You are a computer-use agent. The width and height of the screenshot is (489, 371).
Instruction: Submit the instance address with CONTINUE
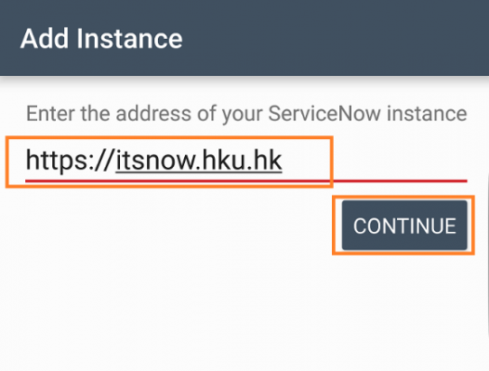[x=404, y=225]
